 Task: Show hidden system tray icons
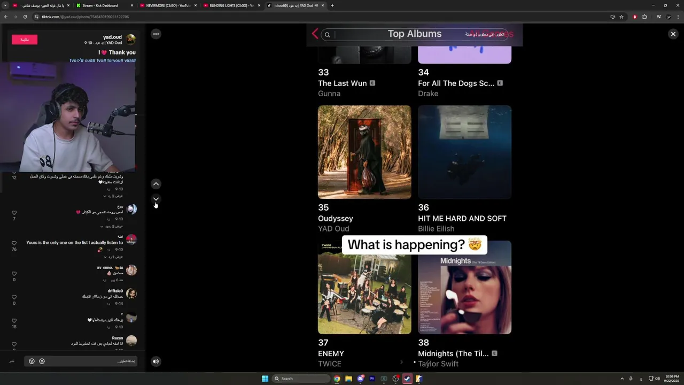[x=622, y=379]
